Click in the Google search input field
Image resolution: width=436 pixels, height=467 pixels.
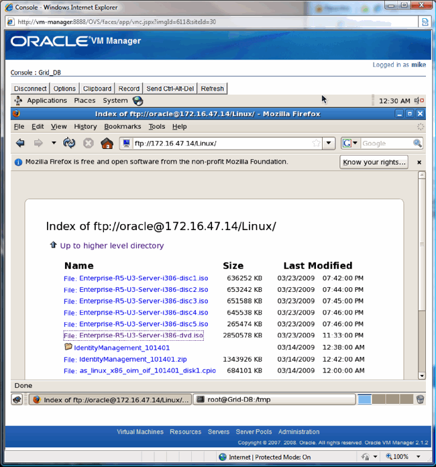point(386,144)
